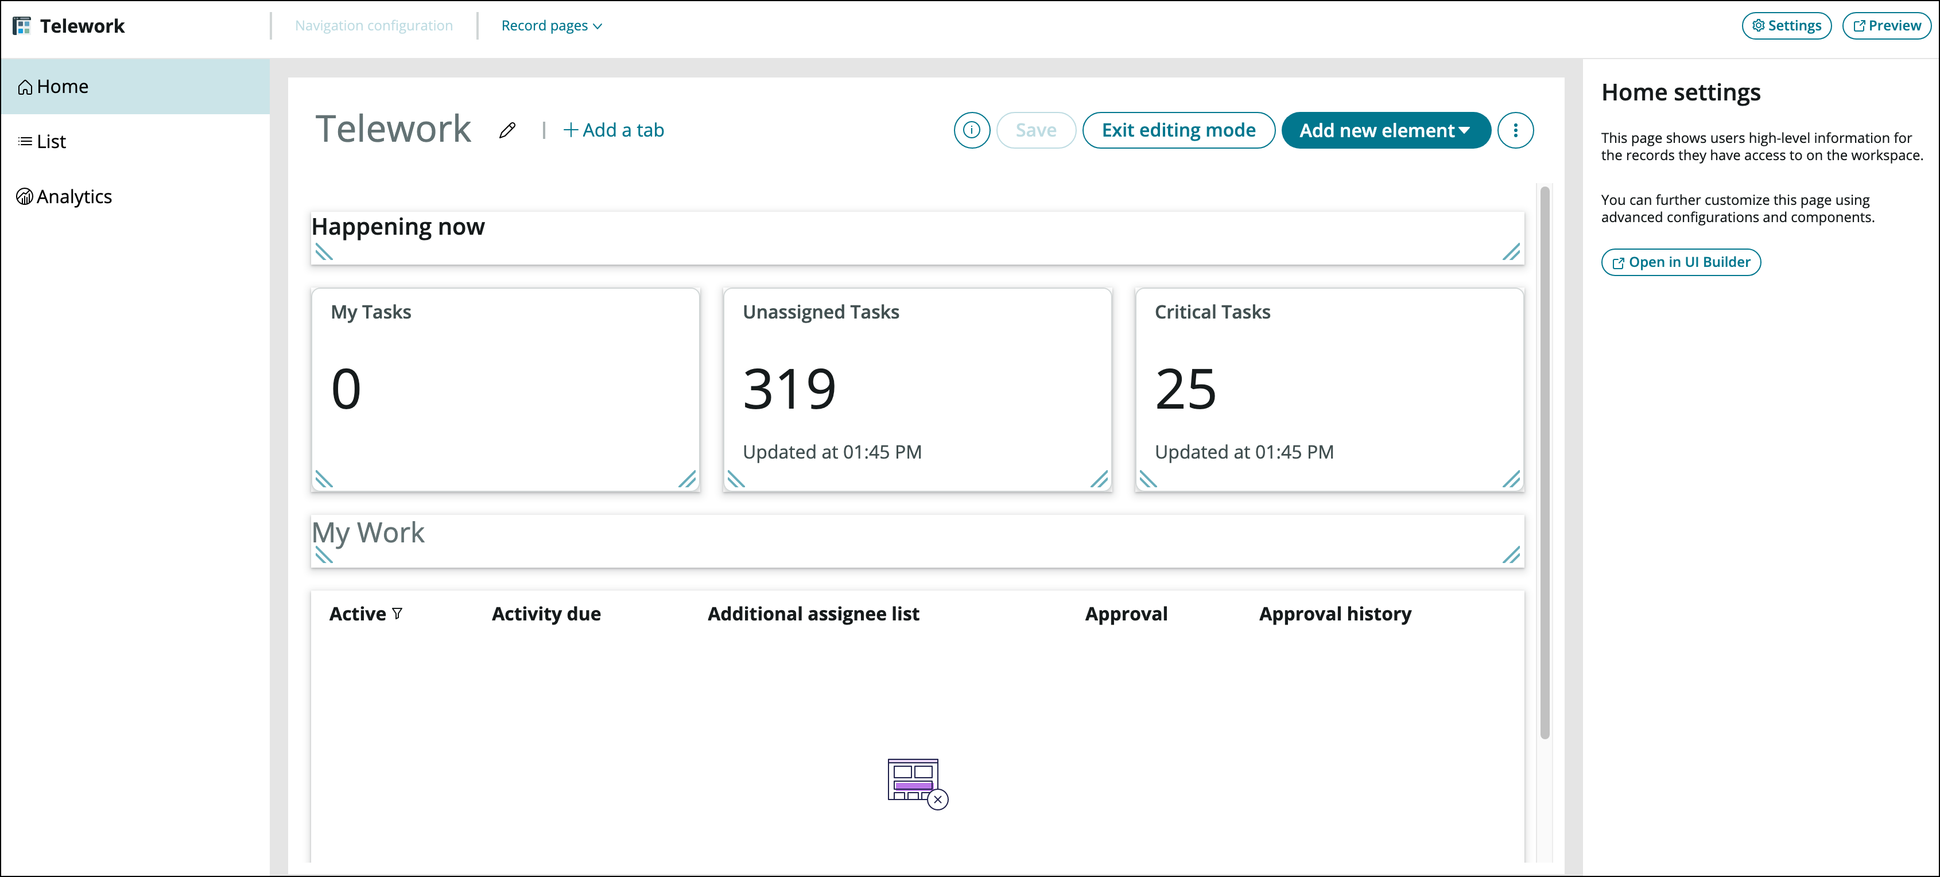Click Exit editing mode button
The image size is (1940, 877).
click(1178, 130)
